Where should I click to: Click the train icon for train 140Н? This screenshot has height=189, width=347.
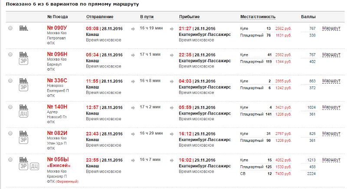click(x=23, y=107)
